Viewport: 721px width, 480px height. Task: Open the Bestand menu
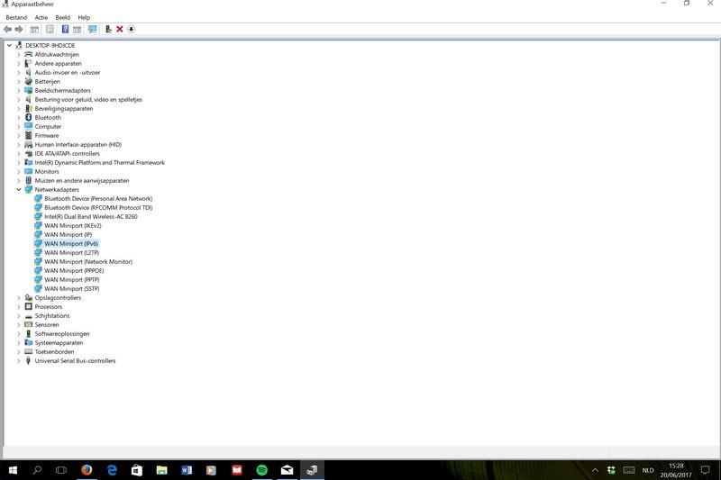coord(16,17)
